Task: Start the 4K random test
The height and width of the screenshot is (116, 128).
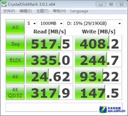Action: (x=15, y=76)
